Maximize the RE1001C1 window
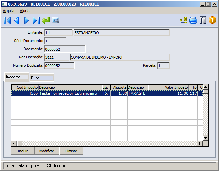This screenshot has width=219, height=171. (208, 4)
